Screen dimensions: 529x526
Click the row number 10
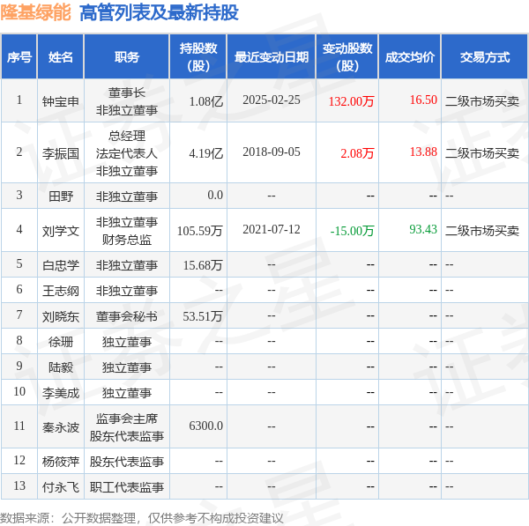19,391
